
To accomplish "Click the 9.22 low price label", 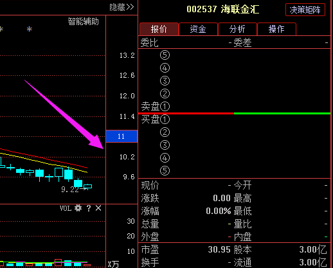I will pyautogui.click(x=70, y=190).
